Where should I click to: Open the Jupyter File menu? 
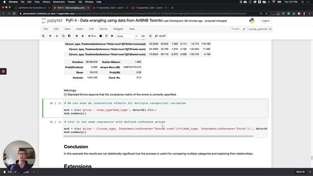[x=45, y=29]
